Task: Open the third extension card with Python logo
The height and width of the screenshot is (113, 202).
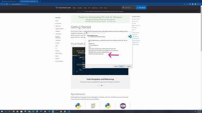Action: [108, 106]
